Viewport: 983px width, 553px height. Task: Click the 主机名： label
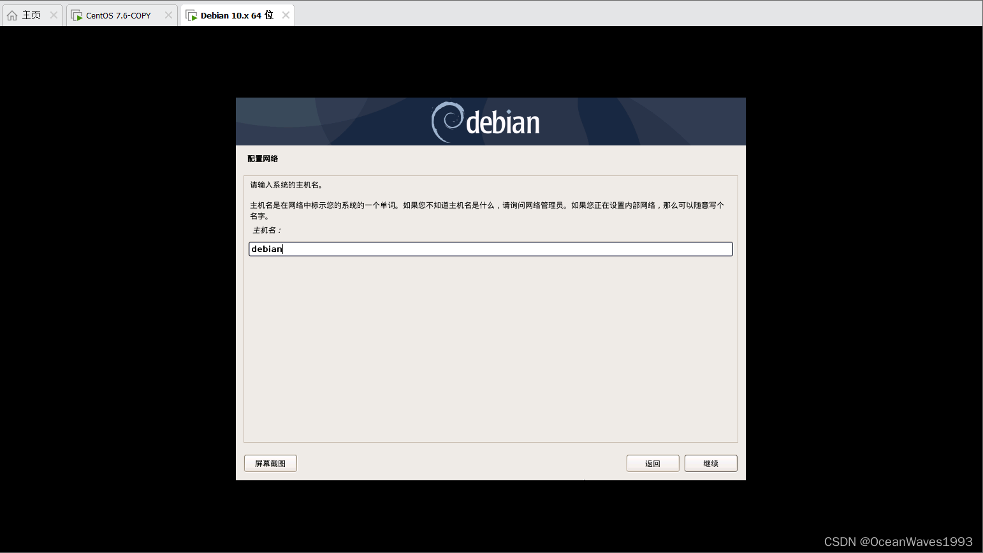click(x=267, y=230)
